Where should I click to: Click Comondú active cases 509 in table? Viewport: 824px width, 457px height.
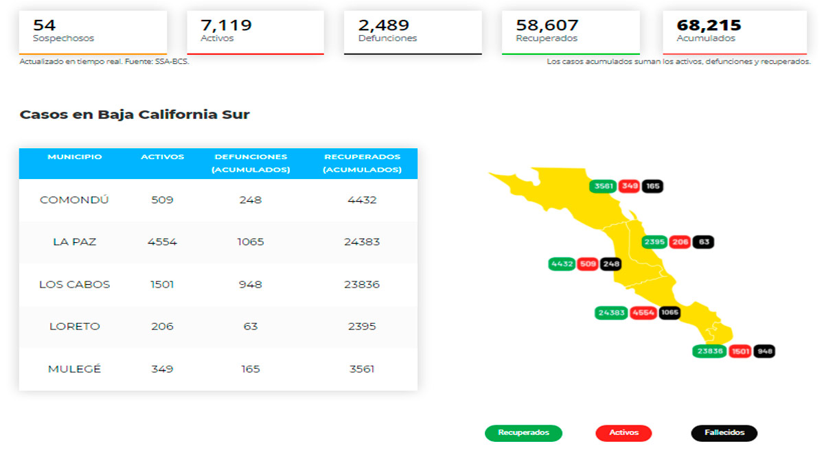pos(163,200)
